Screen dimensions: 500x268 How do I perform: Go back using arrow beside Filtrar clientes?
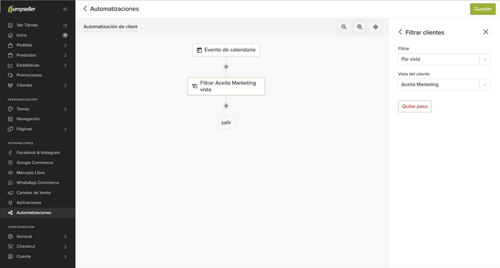(x=401, y=32)
